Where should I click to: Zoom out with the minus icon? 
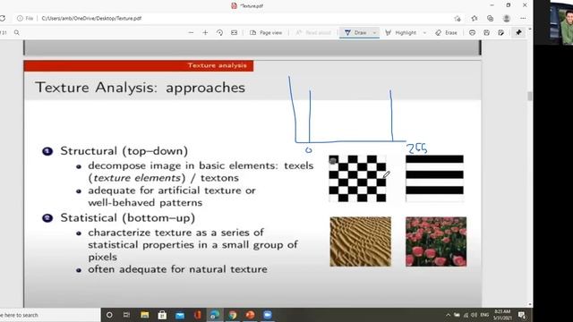[x=191, y=32]
